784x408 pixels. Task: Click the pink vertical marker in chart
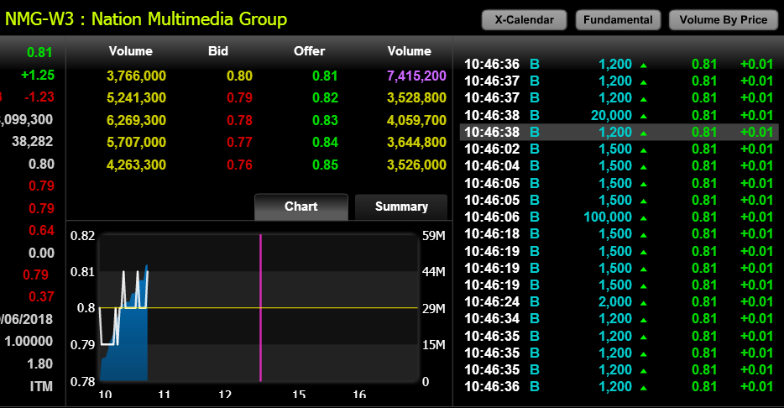pos(260,307)
